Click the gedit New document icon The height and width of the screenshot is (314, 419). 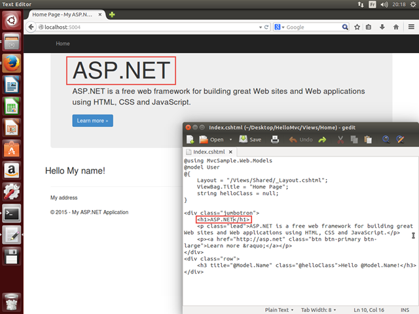click(x=191, y=139)
